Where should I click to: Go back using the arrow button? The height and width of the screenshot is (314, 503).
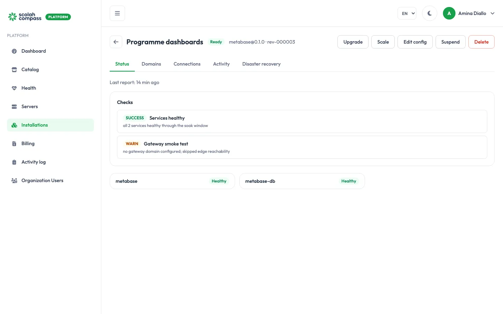116,42
